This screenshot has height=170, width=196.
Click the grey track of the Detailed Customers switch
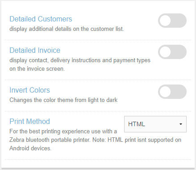click(179, 21)
